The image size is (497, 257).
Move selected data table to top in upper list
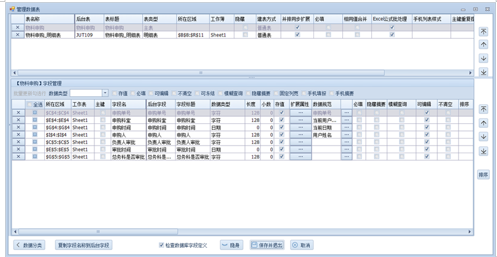pyautogui.click(x=483, y=31)
